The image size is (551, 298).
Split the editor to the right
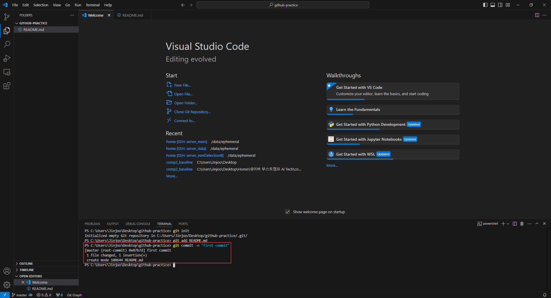pos(537,15)
